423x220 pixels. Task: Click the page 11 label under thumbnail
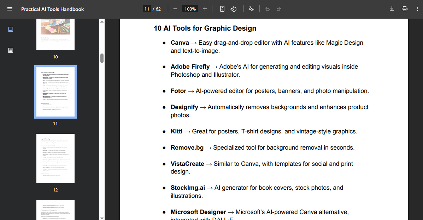pos(55,123)
